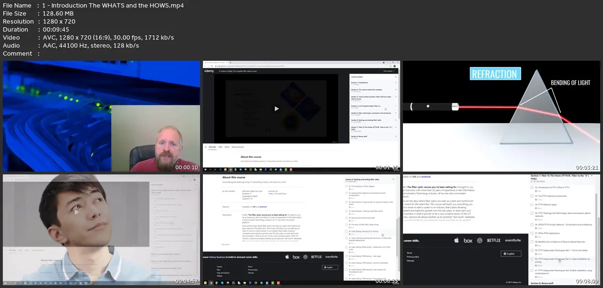Check lecture 37 Demonstration Cleaving a bare fiber
Viewport: 603px width, 288px height.
point(346,211)
